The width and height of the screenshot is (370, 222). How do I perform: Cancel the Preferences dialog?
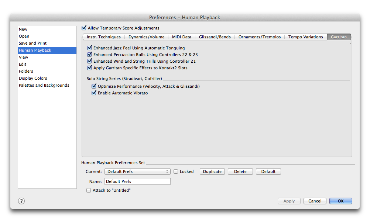(315, 201)
